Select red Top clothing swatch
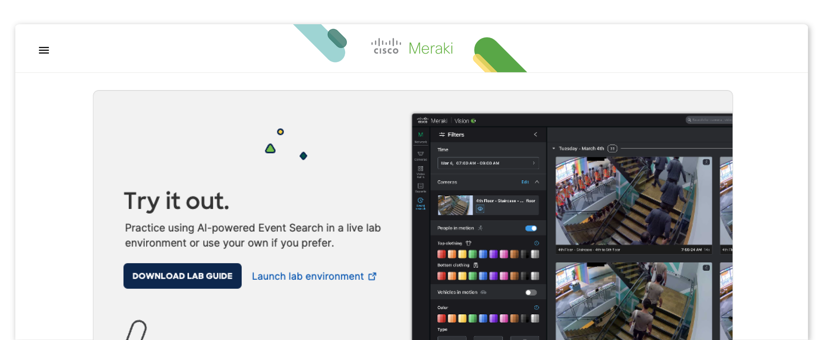826x340 pixels. pos(441,254)
